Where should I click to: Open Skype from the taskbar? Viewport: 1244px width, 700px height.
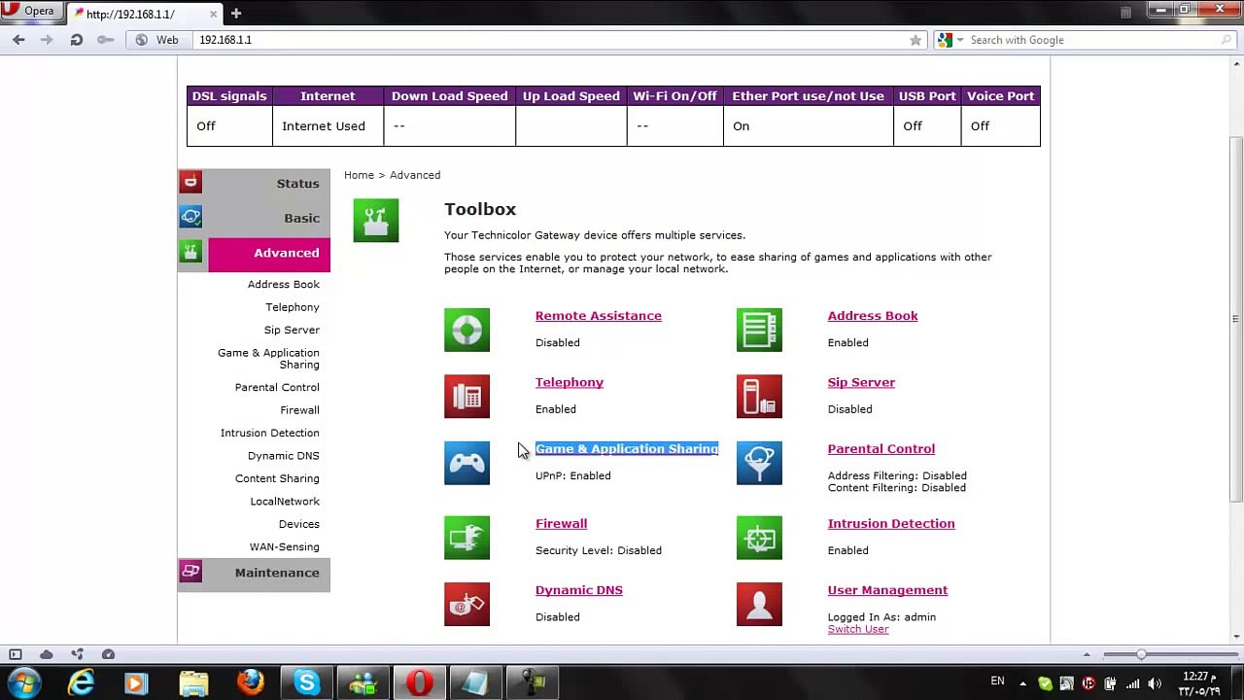point(307,682)
